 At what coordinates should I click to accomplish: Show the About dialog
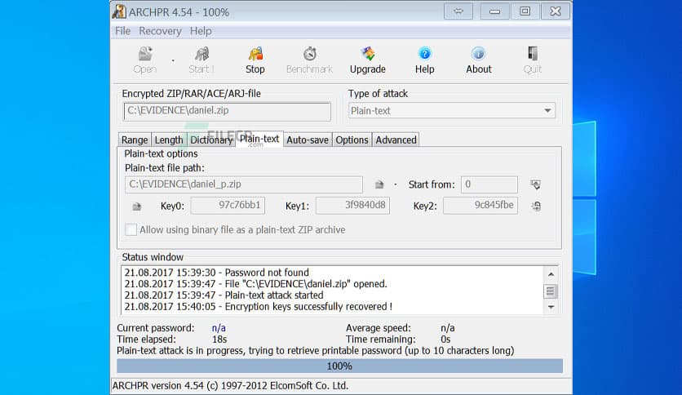pos(478,60)
